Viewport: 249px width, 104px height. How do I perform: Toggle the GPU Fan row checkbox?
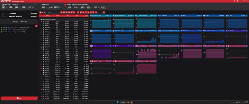click(x=41, y=89)
